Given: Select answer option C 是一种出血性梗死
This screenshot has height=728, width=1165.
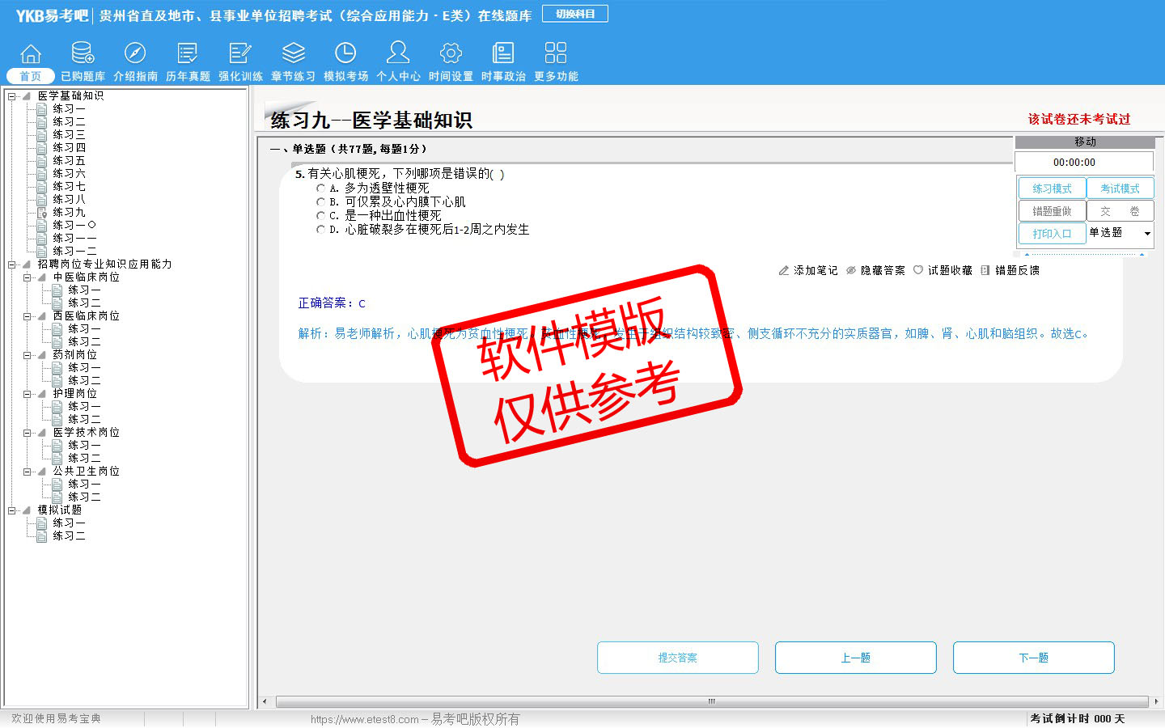Looking at the screenshot, I should (321, 216).
